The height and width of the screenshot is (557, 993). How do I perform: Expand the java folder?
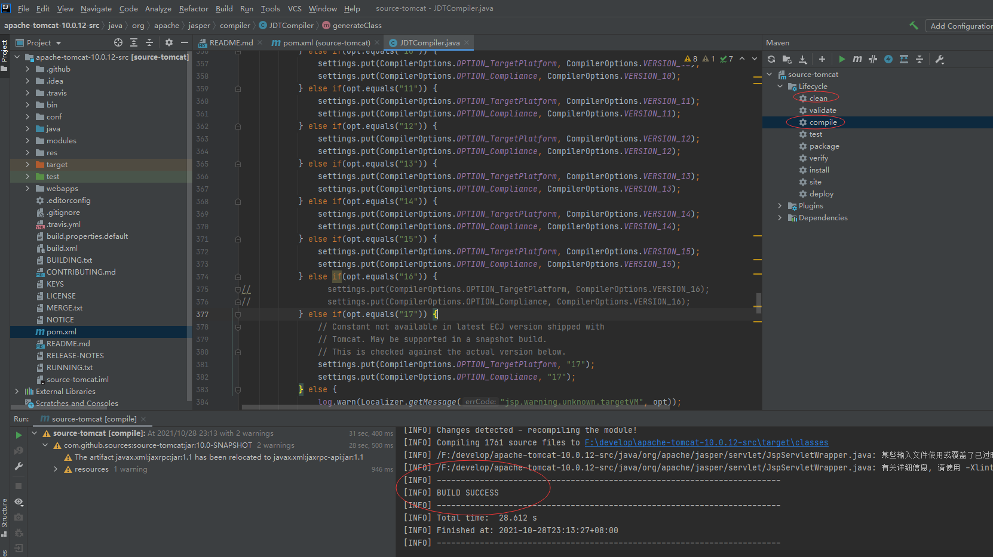point(27,129)
